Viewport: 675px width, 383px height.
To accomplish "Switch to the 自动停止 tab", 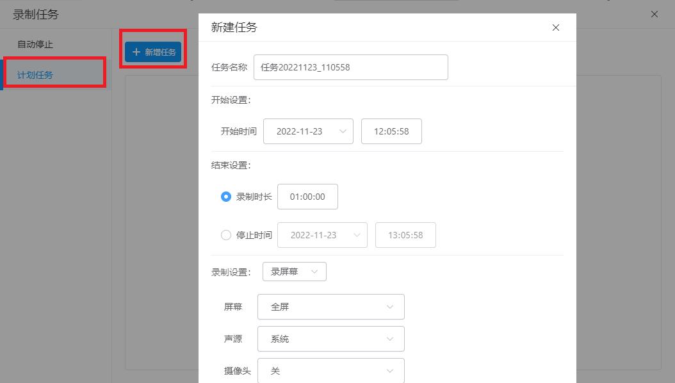I will point(35,44).
